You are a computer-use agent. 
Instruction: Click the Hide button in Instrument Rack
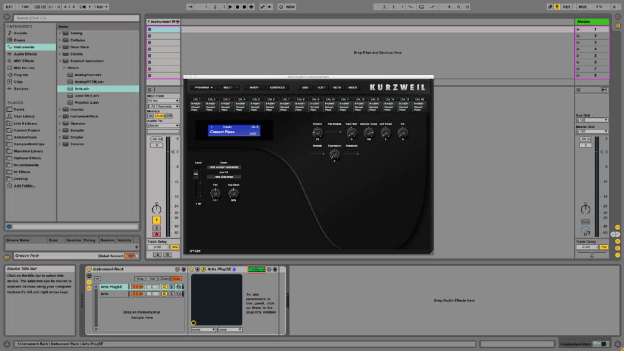177,279
